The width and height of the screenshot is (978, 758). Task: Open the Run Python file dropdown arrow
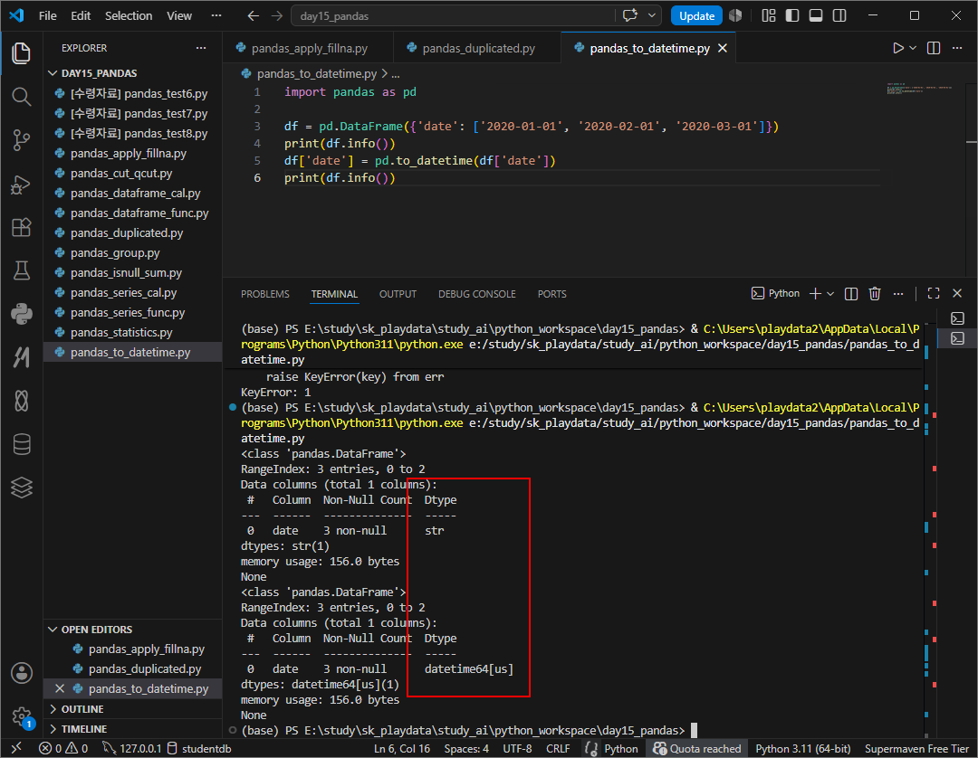[x=913, y=48]
